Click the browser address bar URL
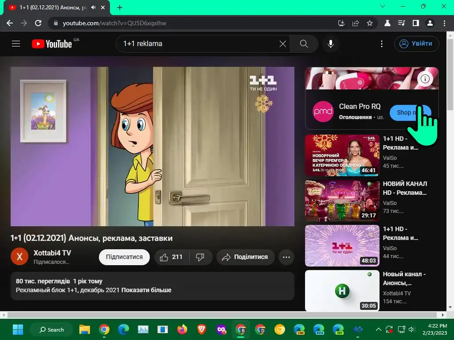The image size is (454, 340). tap(114, 23)
